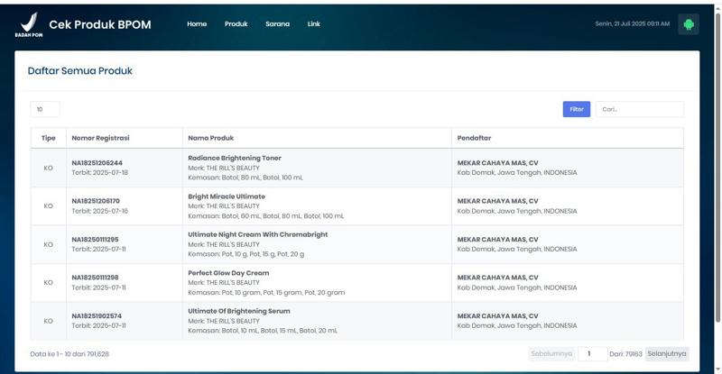The height and width of the screenshot is (374, 722).
Task: Change rows-per-page value showing 10
Action: (x=45, y=109)
